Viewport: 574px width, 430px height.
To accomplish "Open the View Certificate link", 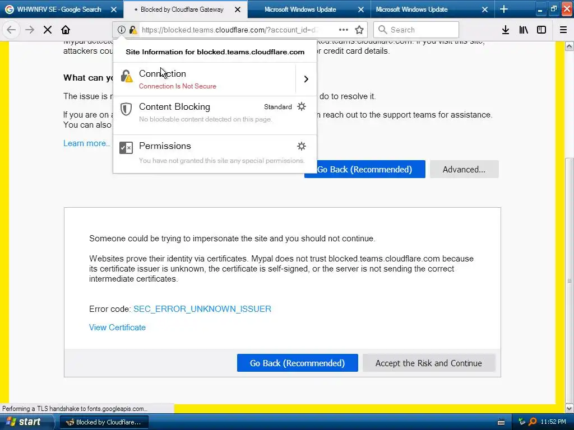I will [117, 327].
